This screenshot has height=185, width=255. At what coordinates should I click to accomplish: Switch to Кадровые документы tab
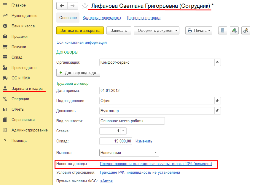click(102, 18)
